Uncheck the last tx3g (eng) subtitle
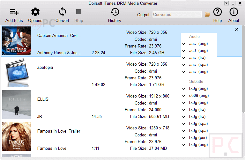Image resolution: width=245 pixels, height=160 pixels. 184,145
